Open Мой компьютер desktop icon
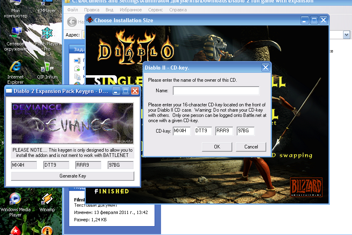The height and width of the screenshot is (235, 352). coord(15,9)
